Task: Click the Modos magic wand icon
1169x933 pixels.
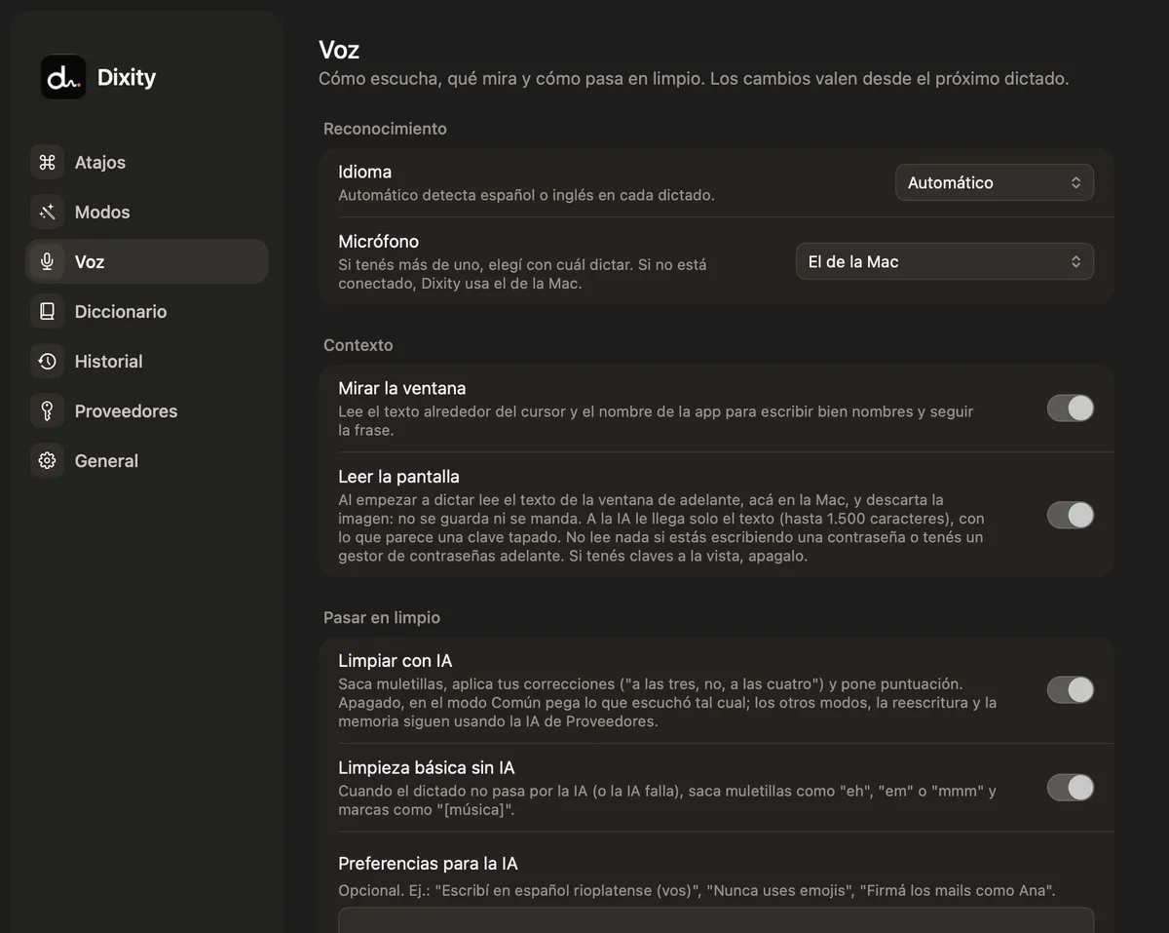Action: 47,213
